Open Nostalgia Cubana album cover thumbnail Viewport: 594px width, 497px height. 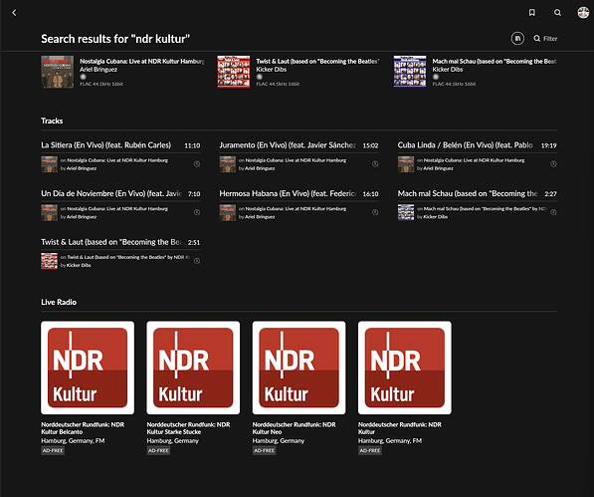click(57, 72)
